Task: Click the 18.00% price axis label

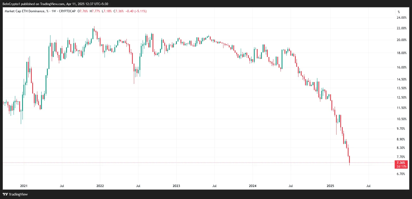Action: coord(402,53)
